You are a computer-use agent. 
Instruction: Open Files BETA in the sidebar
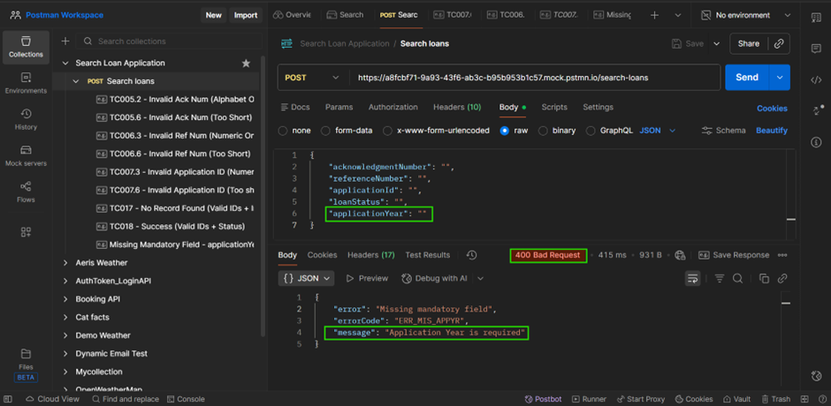[26, 365]
